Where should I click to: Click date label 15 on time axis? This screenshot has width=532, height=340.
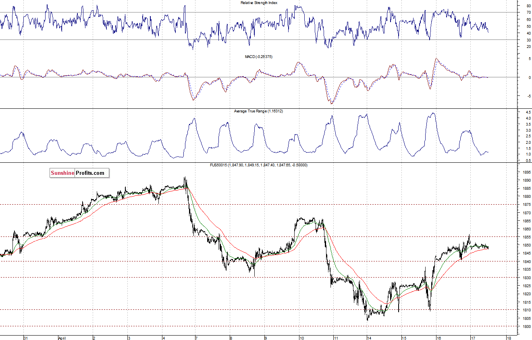click(404, 338)
